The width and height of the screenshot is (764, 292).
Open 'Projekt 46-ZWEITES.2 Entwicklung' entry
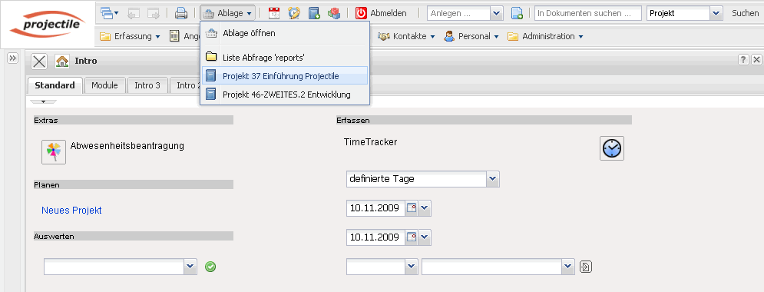pyautogui.click(x=285, y=94)
